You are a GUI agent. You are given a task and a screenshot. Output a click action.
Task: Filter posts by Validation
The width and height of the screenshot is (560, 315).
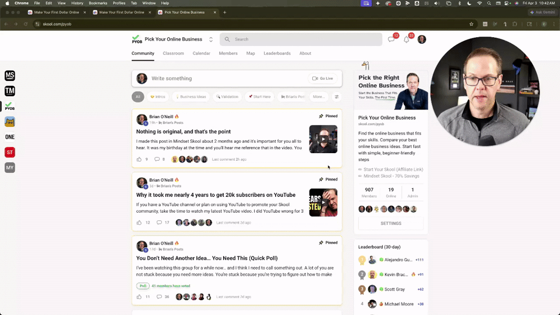pyautogui.click(x=227, y=96)
